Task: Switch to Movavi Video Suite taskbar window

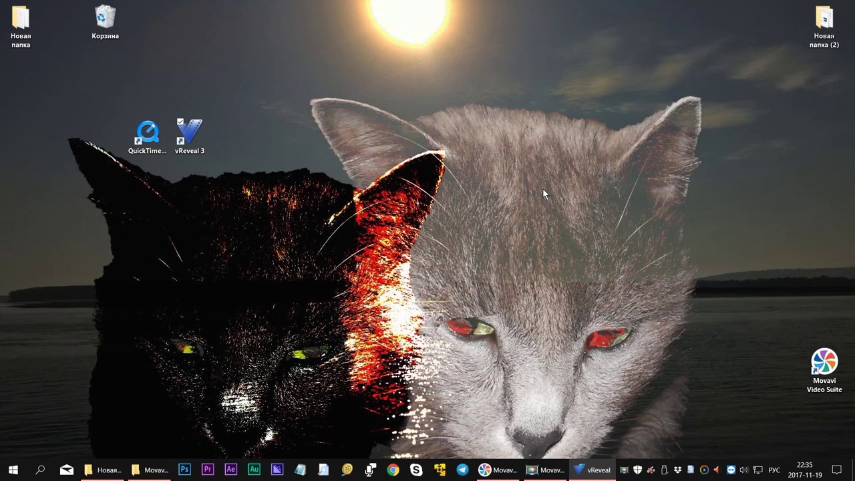Action: pos(498,470)
